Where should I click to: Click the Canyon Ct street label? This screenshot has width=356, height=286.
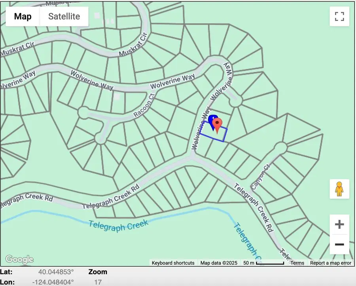261,177
